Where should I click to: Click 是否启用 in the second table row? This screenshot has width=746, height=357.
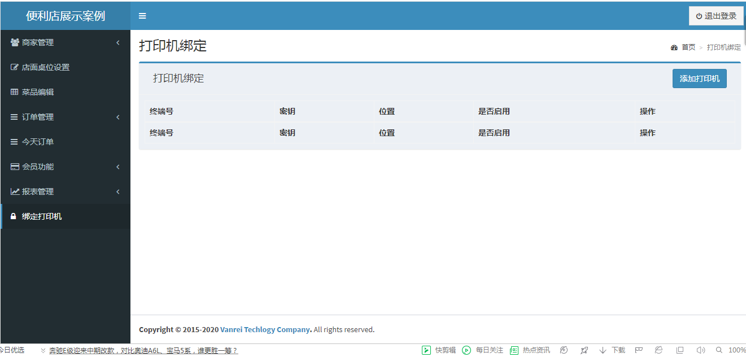(x=494, y=133)
